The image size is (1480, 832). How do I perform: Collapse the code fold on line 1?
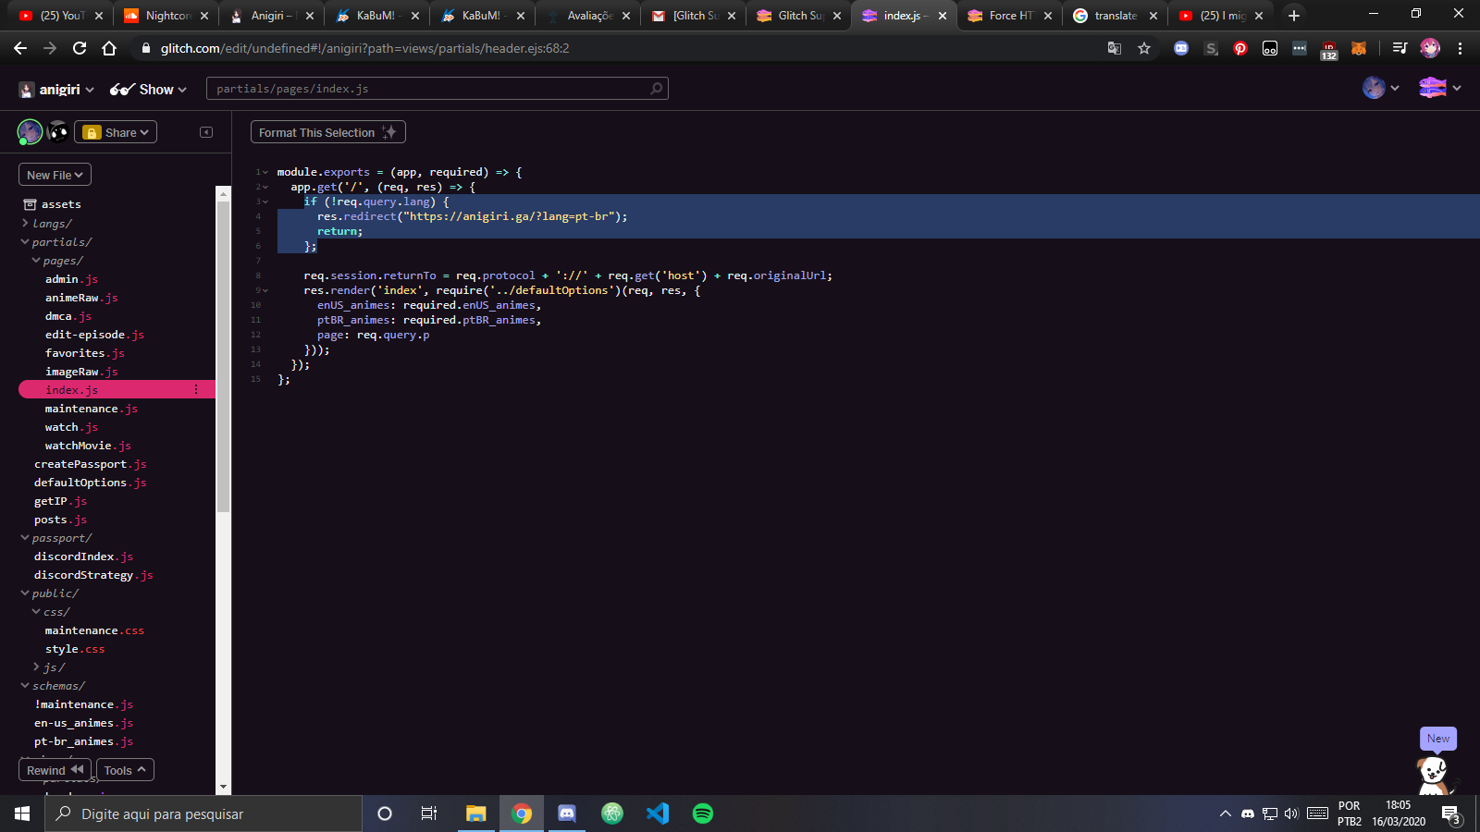[265, 172]
